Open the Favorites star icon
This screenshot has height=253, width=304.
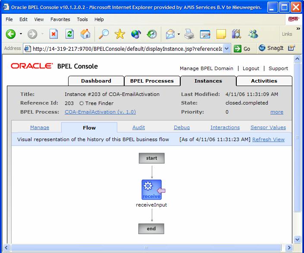pos(119,34)
